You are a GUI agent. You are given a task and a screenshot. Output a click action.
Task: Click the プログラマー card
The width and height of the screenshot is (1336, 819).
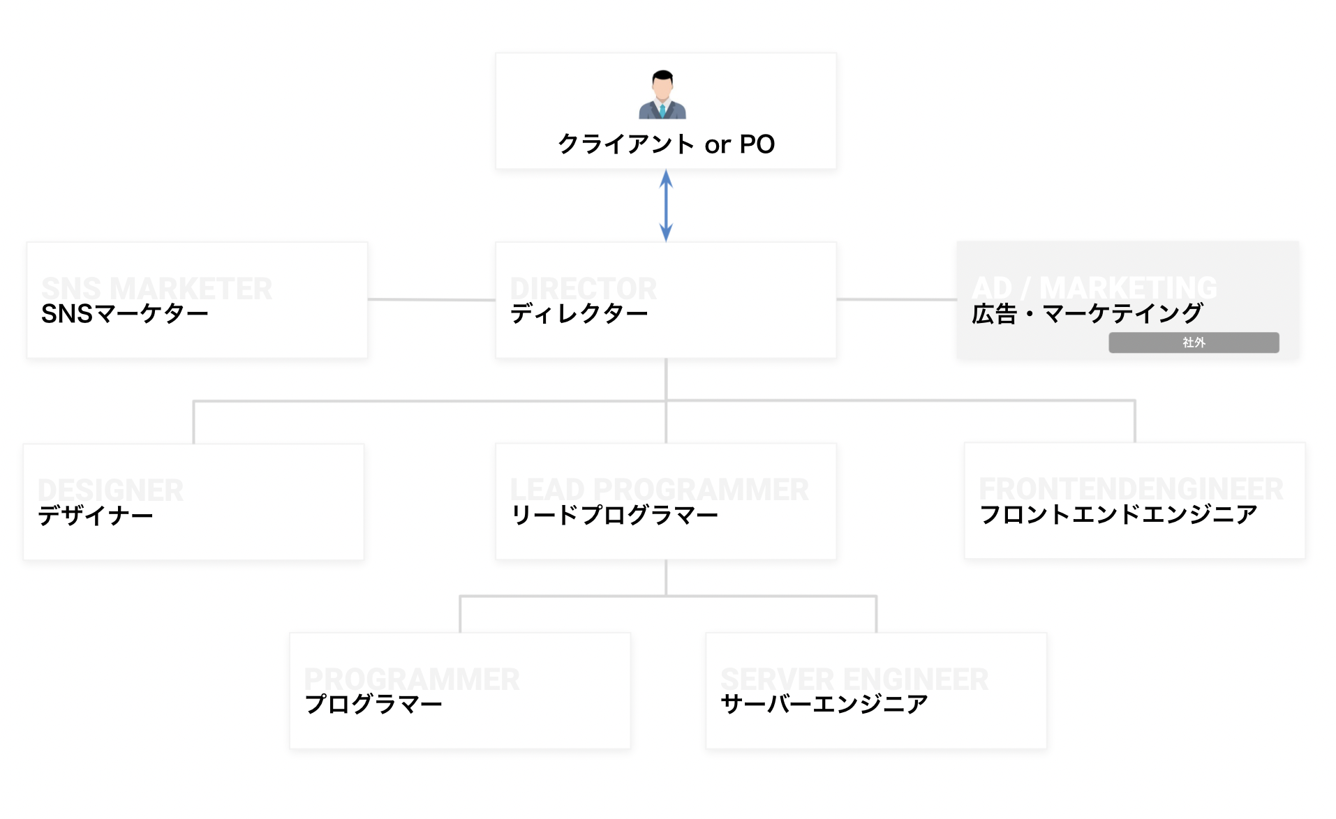[x=460, y=691]
